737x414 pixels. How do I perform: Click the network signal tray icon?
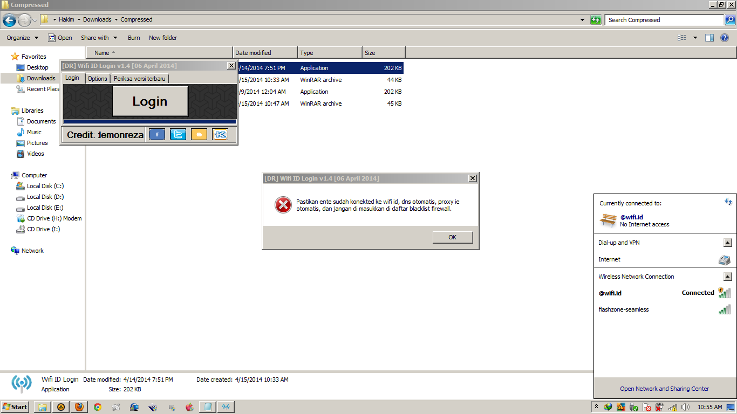[x=673, y=407]
